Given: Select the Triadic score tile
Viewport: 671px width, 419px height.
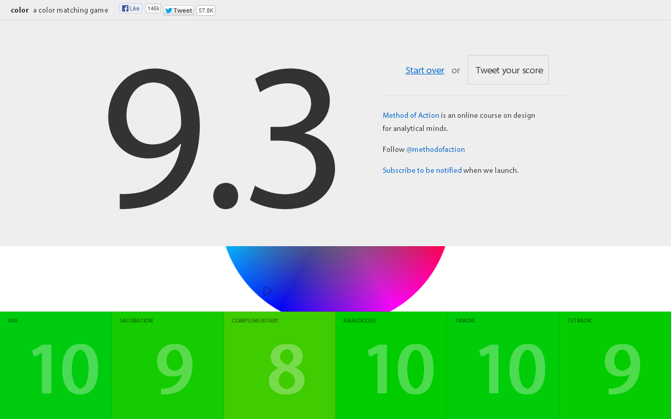Looking at the screenshot, I should [503, 365].
